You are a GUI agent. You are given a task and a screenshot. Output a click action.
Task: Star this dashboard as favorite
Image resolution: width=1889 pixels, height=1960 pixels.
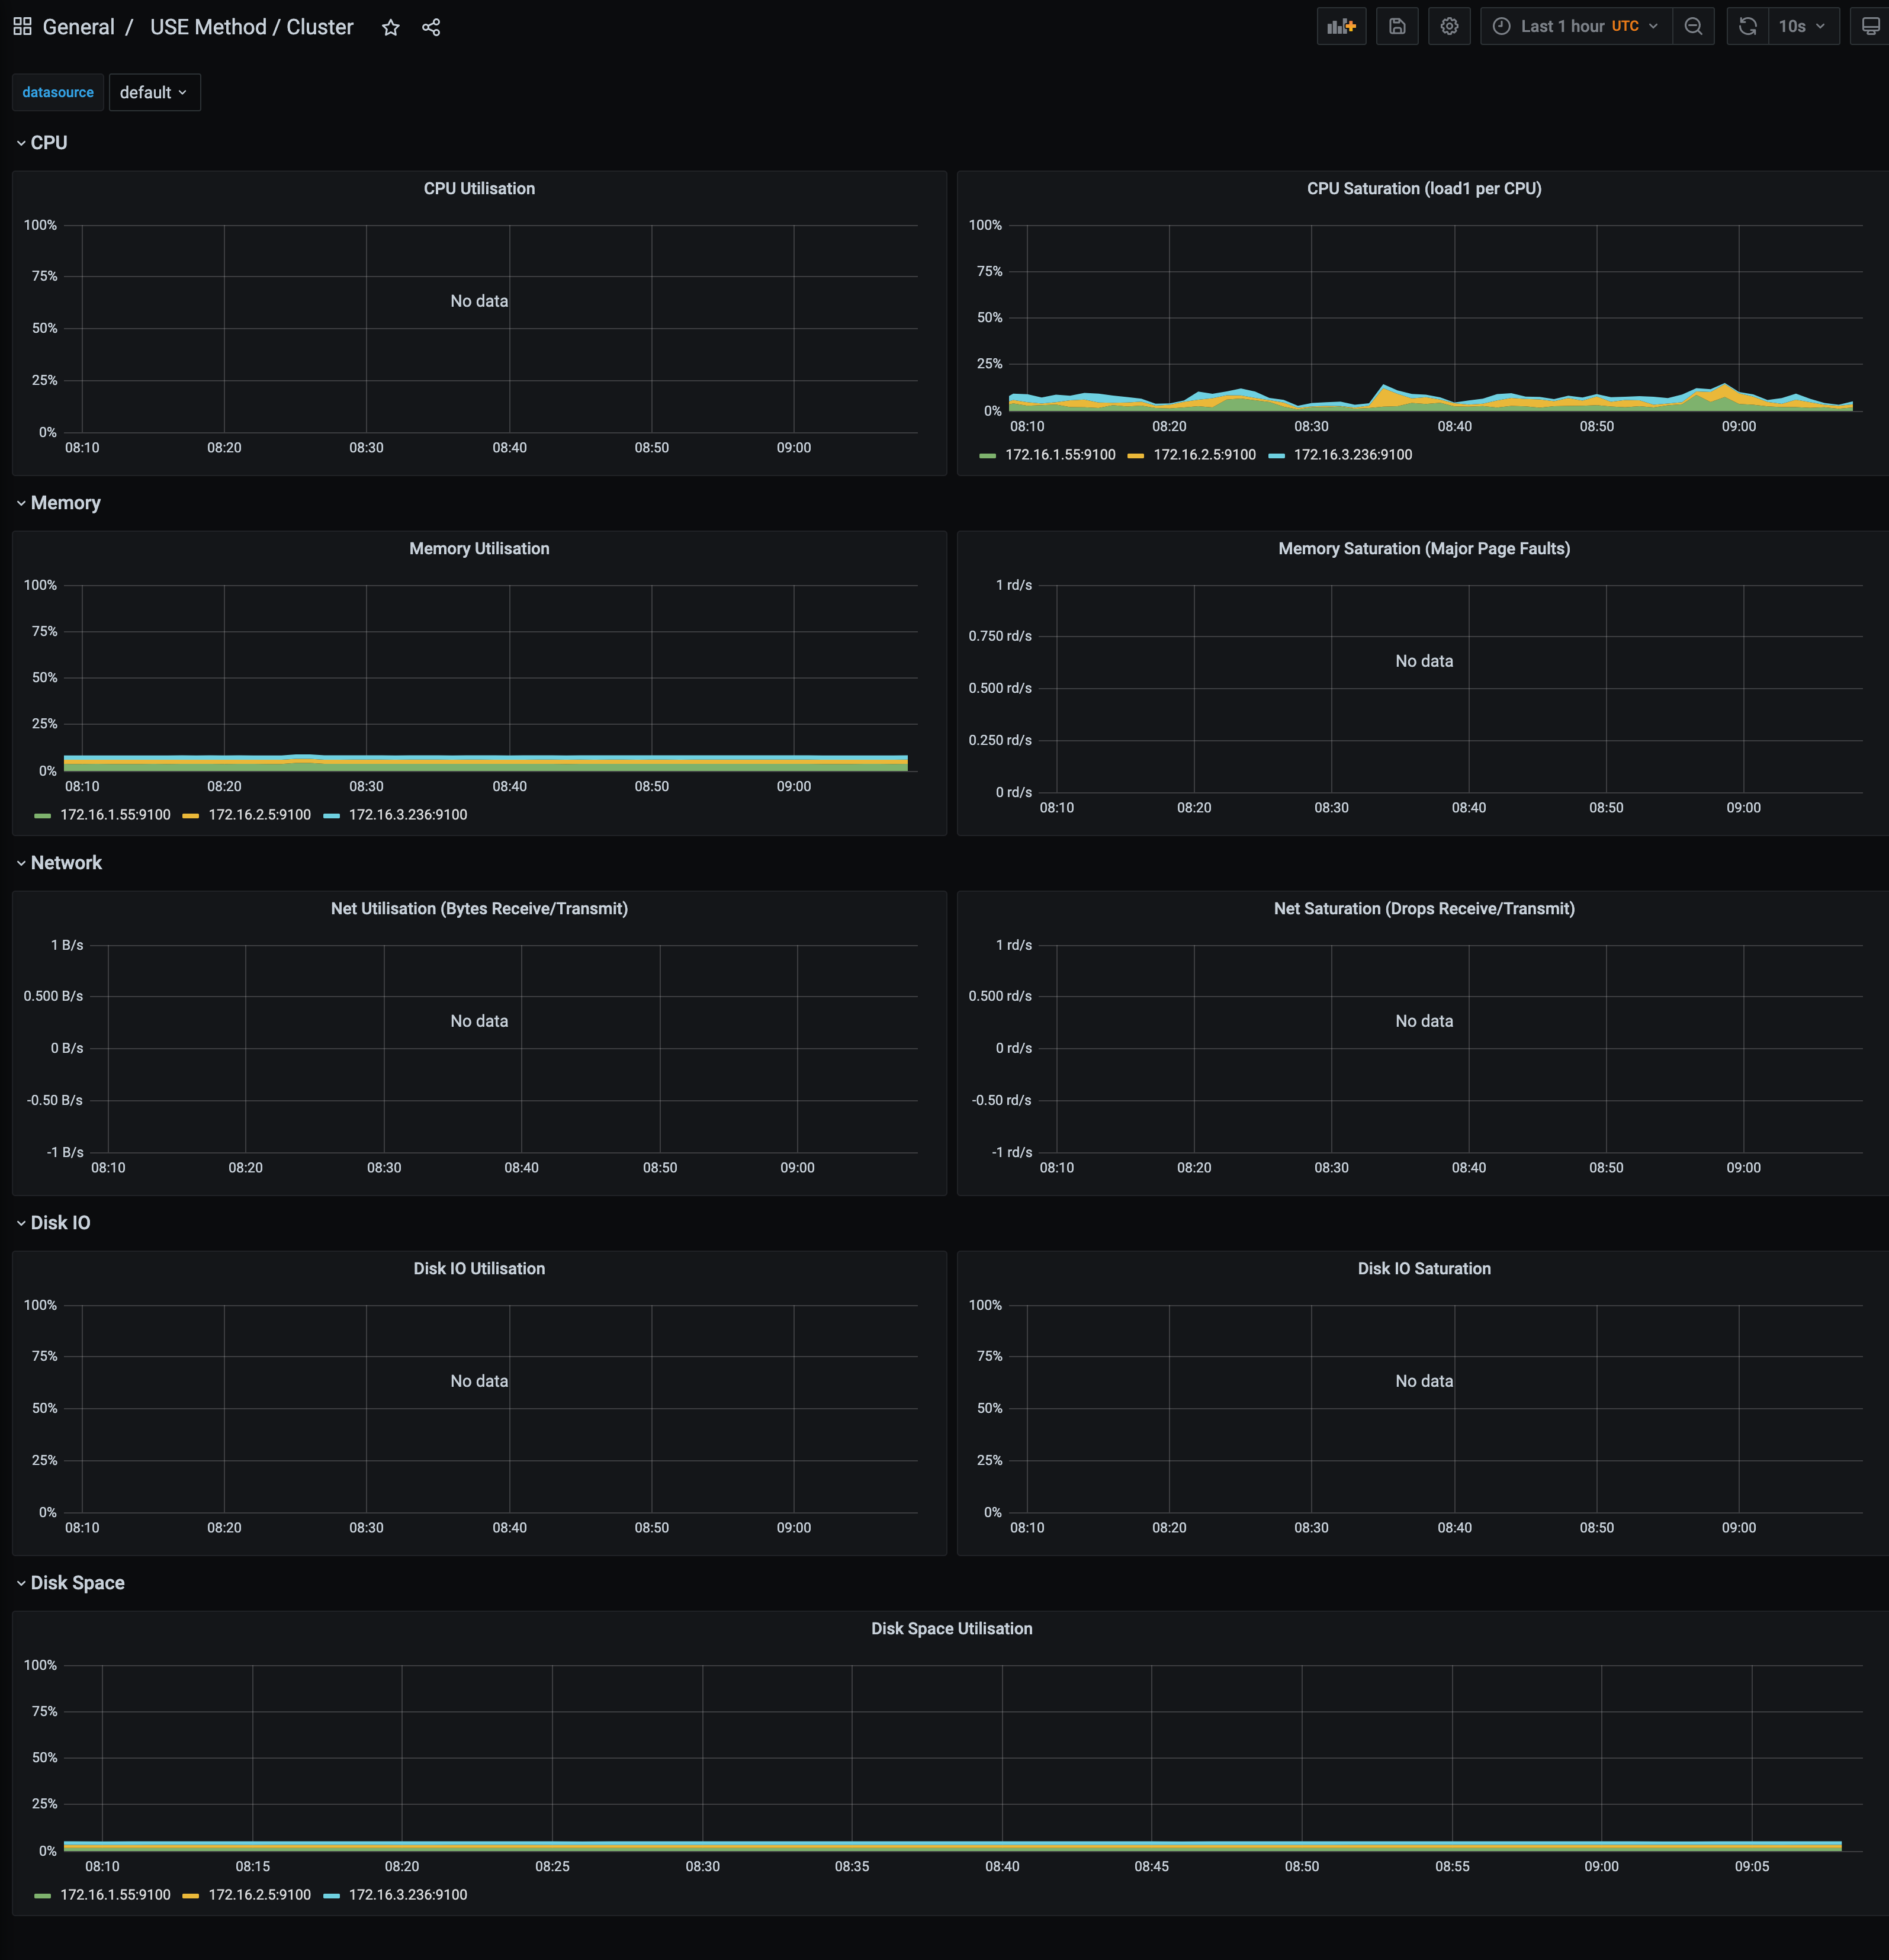(x=391, y=27)
